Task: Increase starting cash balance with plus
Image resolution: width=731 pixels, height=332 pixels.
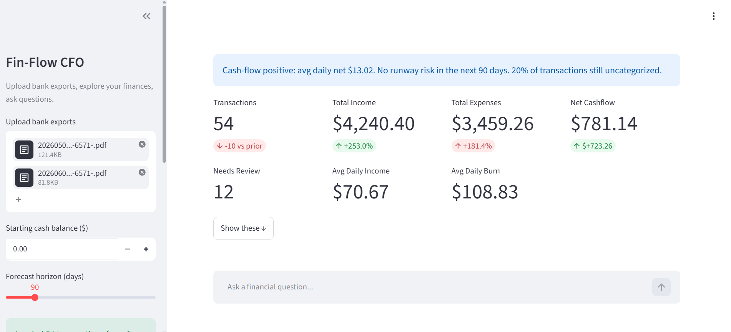Action: (146, 249)
